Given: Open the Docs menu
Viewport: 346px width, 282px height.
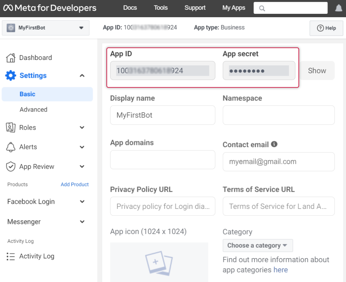Looking at the screenshot, I should [x=130, y=8].
